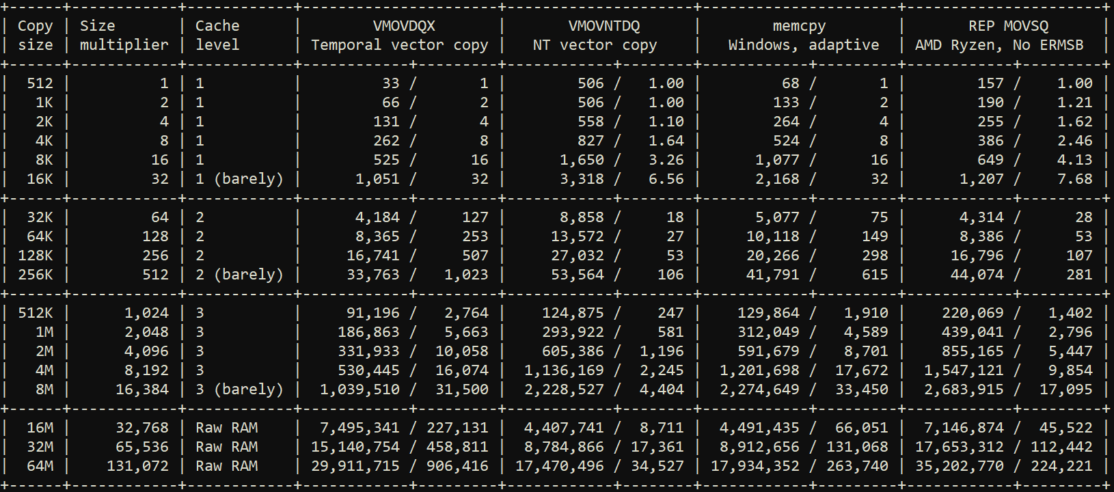The image size is (1114, 492).
Task: Select the 7.68 ratio value
Action: (1075, 179)
